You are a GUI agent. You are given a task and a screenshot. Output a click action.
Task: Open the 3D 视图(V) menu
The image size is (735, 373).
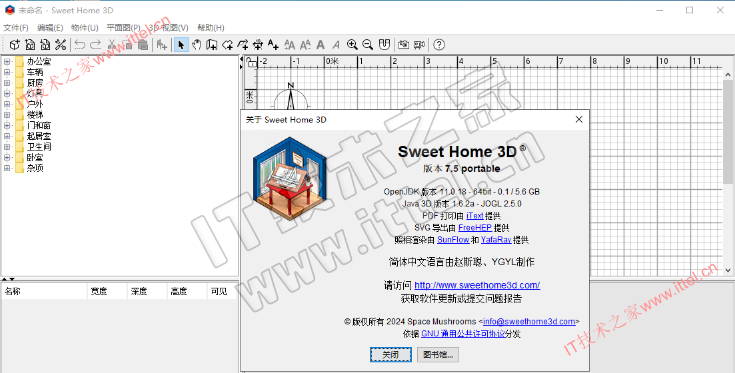click(x=169, y=28)
